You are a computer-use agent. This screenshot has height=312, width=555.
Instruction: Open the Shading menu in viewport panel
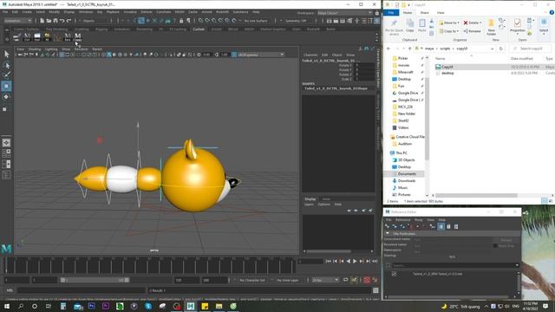tap(35, 49)
